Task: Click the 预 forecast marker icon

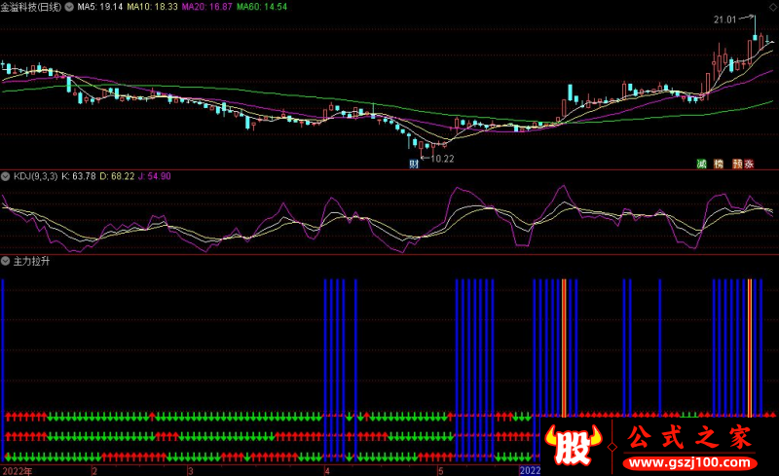Action: point(736,164)
